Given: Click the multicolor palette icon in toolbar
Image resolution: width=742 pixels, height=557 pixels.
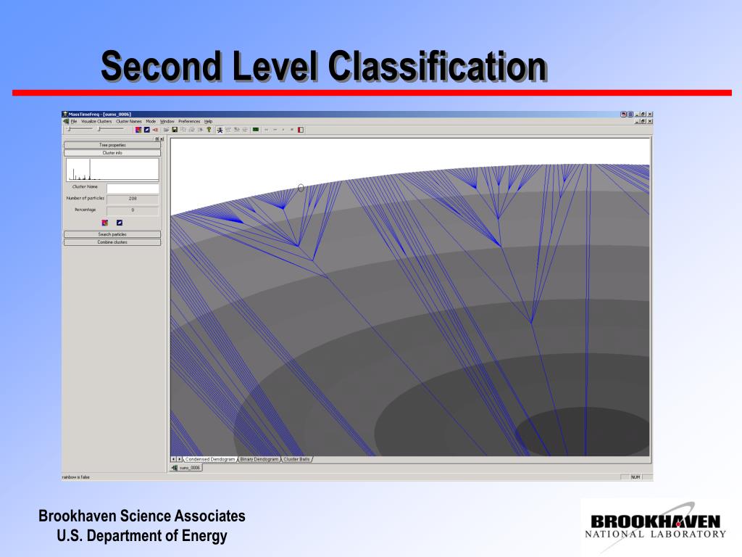Looking at the screenshot, I should pyautogui.click(x=138, y=130).
